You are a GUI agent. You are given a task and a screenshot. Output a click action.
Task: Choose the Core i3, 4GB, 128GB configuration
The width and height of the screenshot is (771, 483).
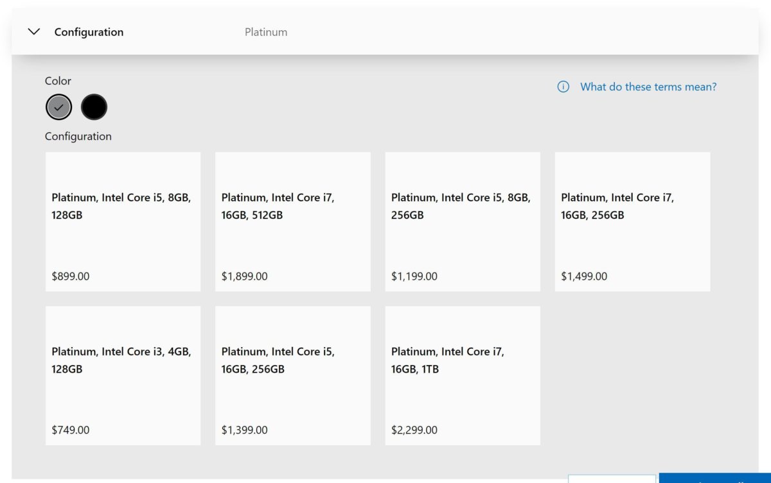(x=123, y=376)
